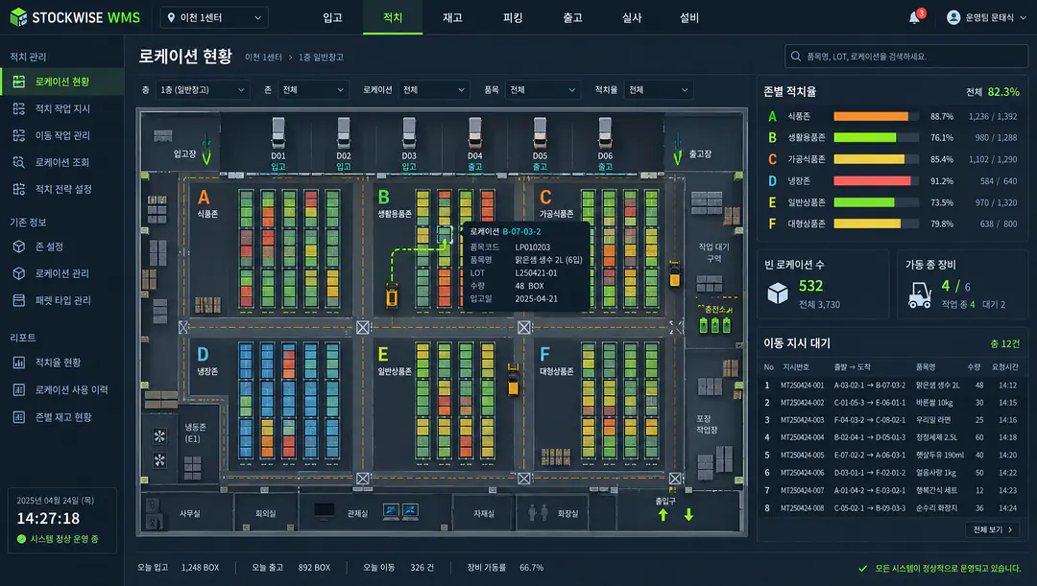Select the MT250424-005 move order row

click(x=891, y=456)
